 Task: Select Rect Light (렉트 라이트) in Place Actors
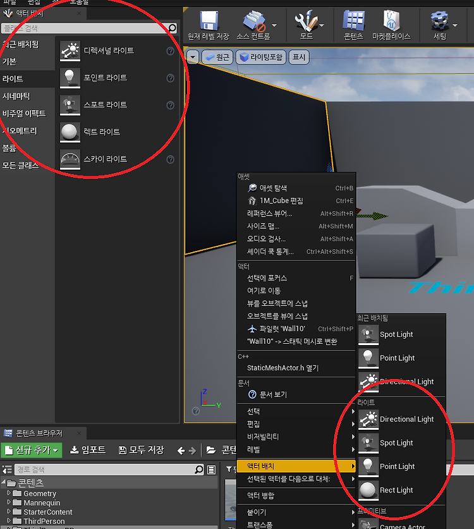[117, 132]
